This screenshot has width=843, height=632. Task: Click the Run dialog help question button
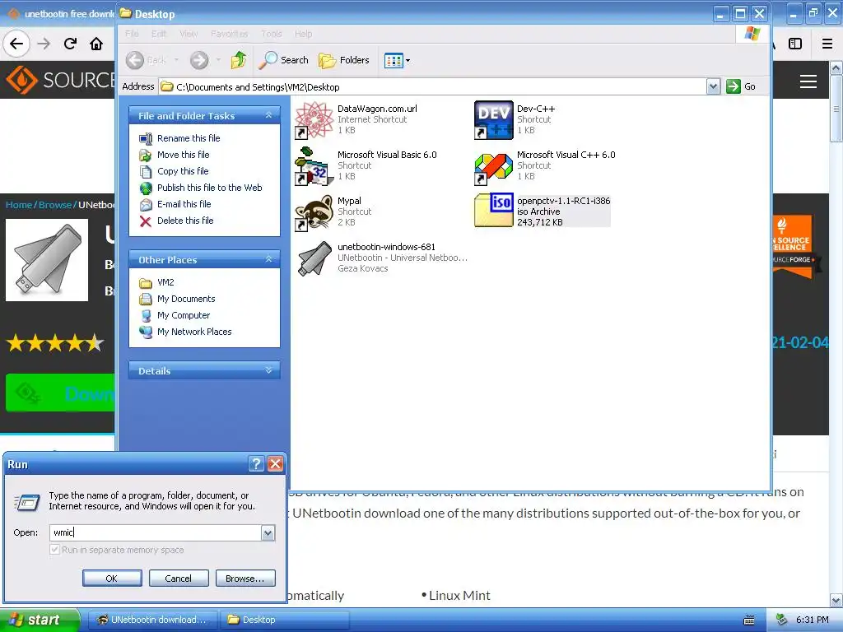pos(257,464)
